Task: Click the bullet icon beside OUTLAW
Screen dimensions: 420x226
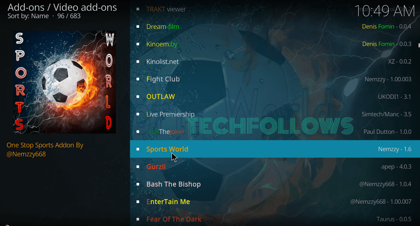Action: coord(138,97)
